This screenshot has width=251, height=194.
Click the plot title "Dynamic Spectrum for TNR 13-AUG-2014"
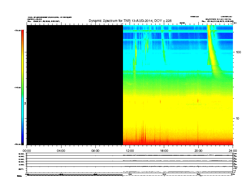pyautogui.click(x=130, y=21)
